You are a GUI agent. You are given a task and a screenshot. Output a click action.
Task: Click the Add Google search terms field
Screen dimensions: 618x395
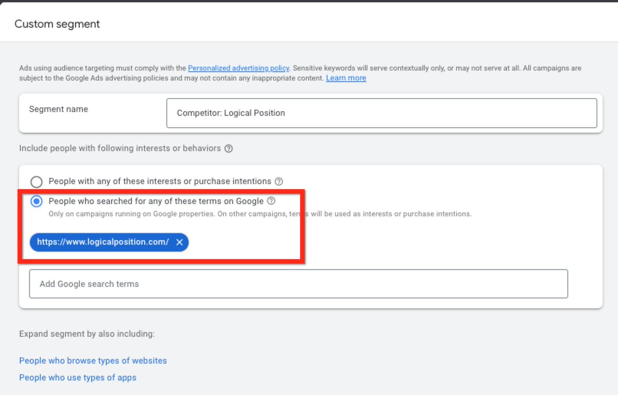tap(298, 284)
